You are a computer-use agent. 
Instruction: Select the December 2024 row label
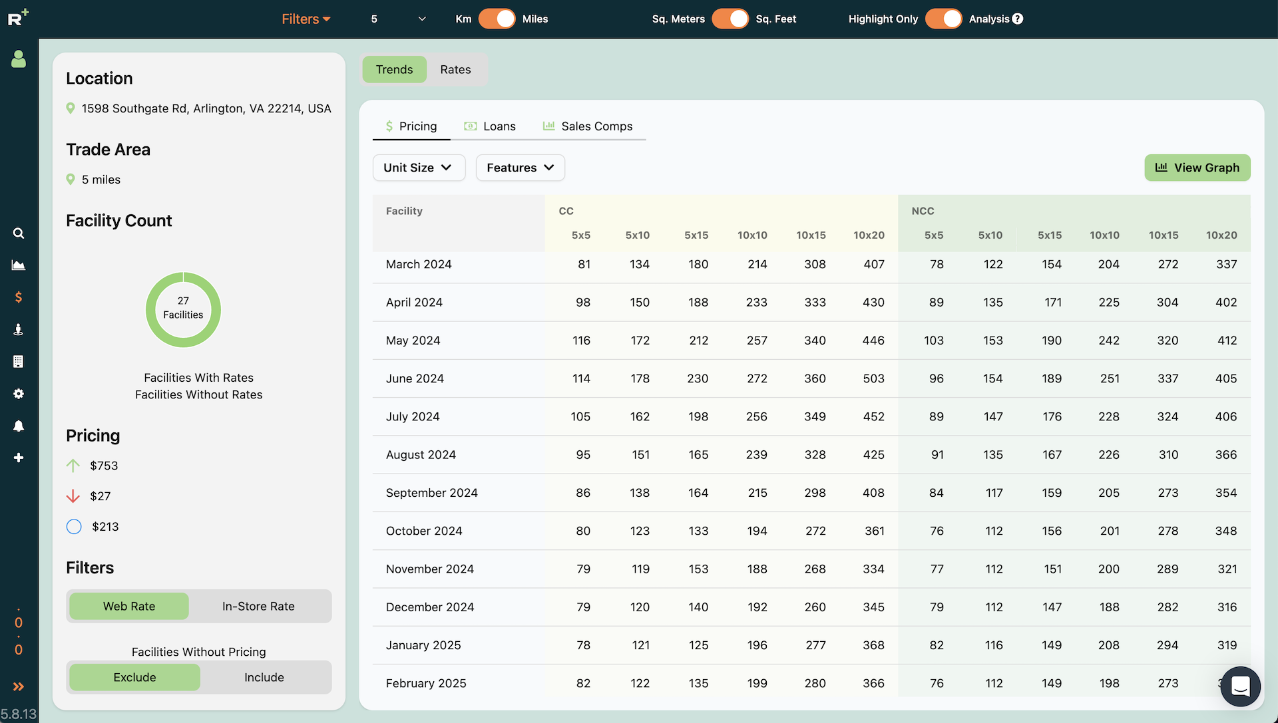[x=430, y=607]
